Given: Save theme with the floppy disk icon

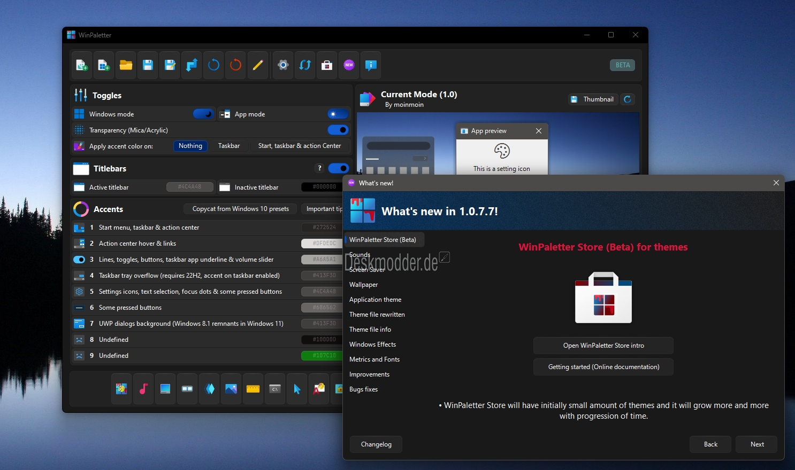Looking at the screenshot, I should click(x=148, y=65).
